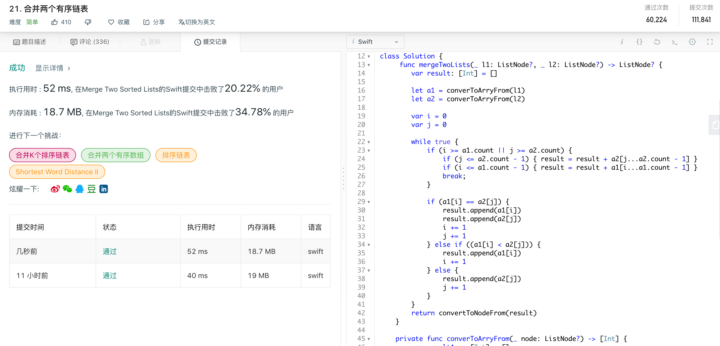Click the heart 收藏 favorite icon
Viewport: 720px width, 346px height.
coord(111,22)
